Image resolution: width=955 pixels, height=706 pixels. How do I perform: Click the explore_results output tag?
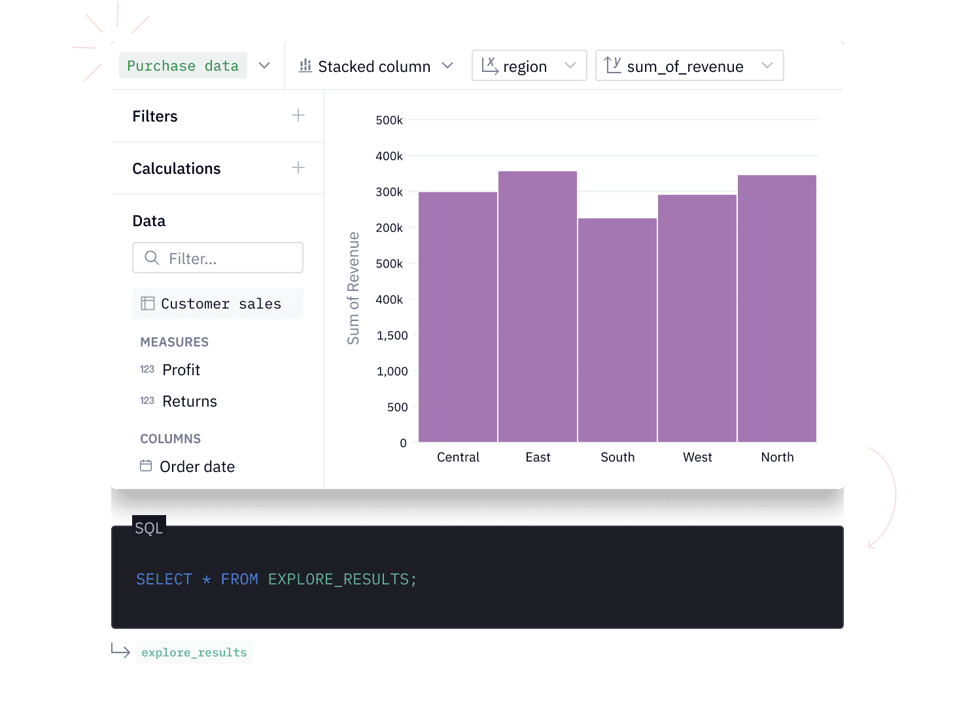(x=194, y=652)
